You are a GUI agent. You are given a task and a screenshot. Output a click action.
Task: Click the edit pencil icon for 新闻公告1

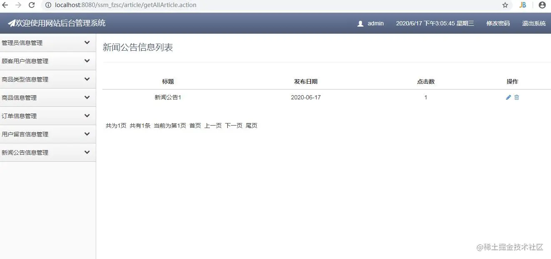pos(508,97)
